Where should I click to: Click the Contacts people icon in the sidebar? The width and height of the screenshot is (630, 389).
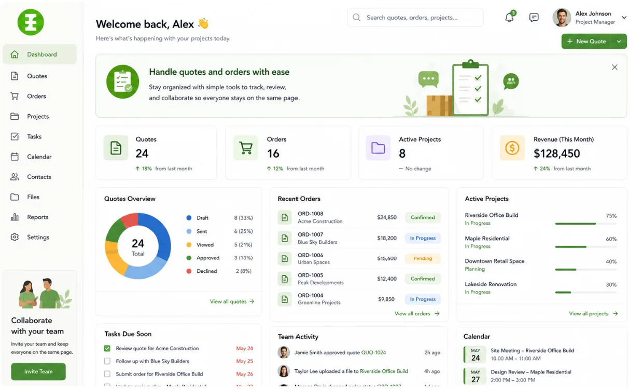click(x=15, y=177)
